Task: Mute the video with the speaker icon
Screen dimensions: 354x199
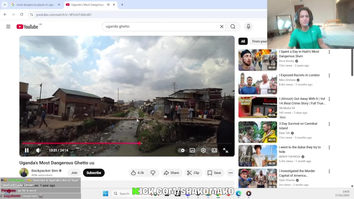Action: coord(38,150)
